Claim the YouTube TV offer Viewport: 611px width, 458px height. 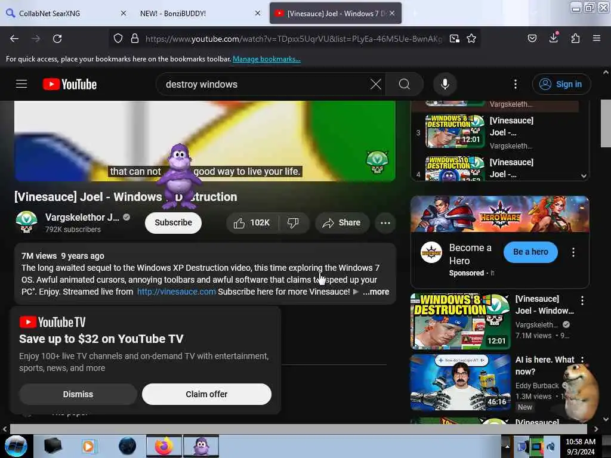(206, 394)
